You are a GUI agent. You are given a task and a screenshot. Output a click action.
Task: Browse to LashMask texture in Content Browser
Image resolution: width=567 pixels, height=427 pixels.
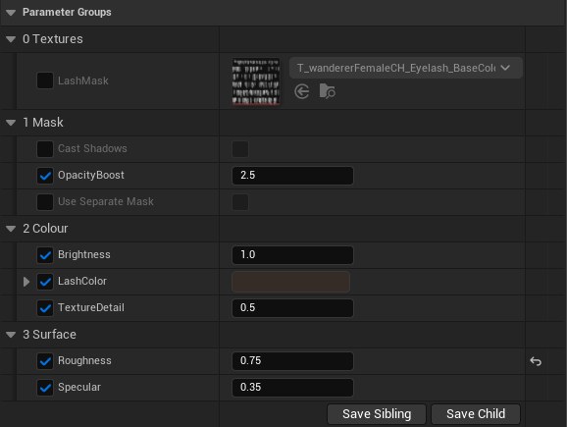coord(328,91)
